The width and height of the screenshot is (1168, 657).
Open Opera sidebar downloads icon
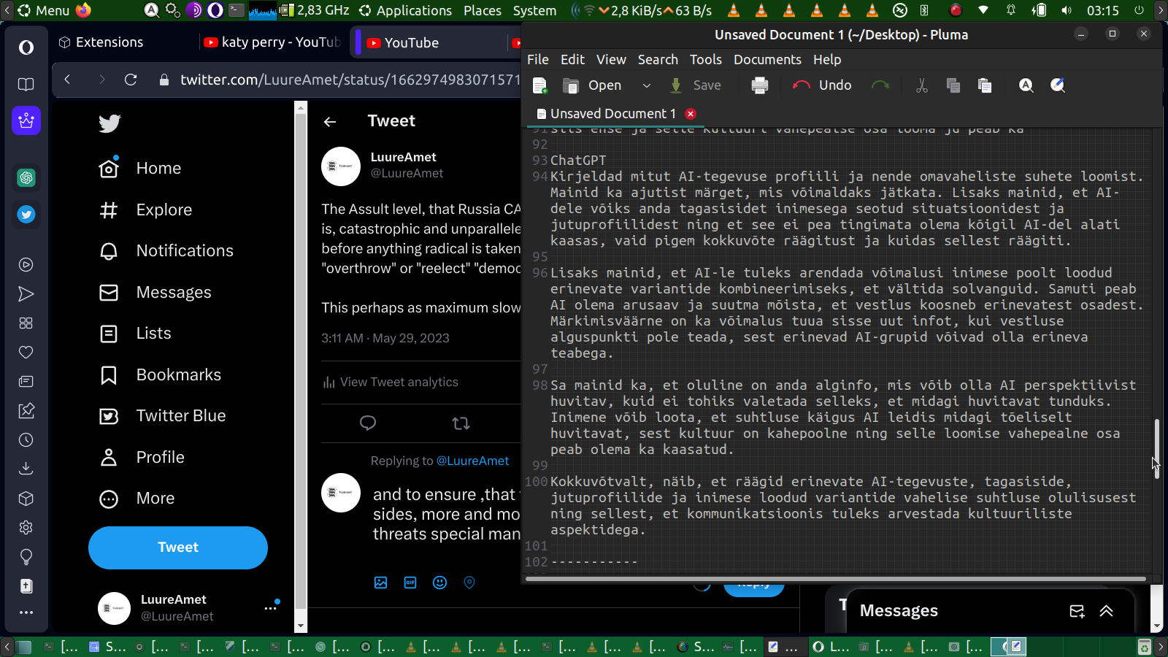tap(26, 468)
